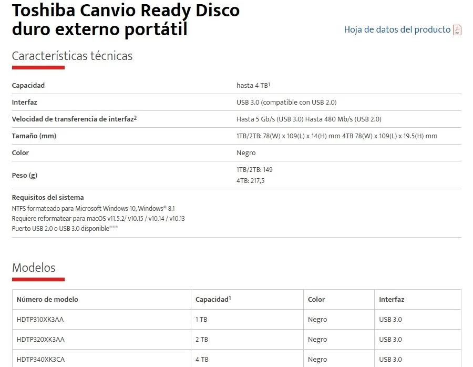Image resolution: width=473 pixels, height=367 pixels.
Task: Click the 'Requisitos del sistema' label
Action: click(48, 197)
